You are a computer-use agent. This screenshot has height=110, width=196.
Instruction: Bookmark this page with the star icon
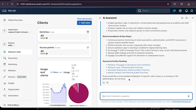168,4
